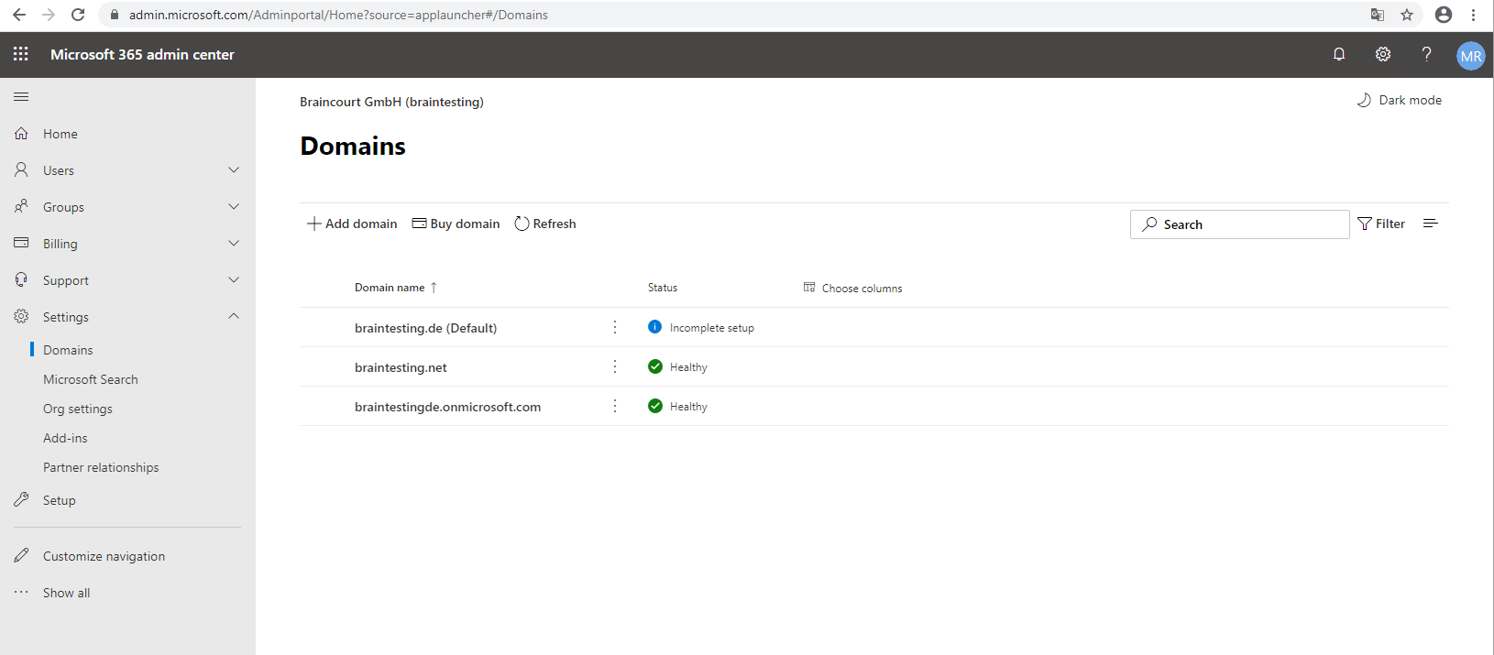
Task: Expand the Billing chevron
Action: point(234,244)
